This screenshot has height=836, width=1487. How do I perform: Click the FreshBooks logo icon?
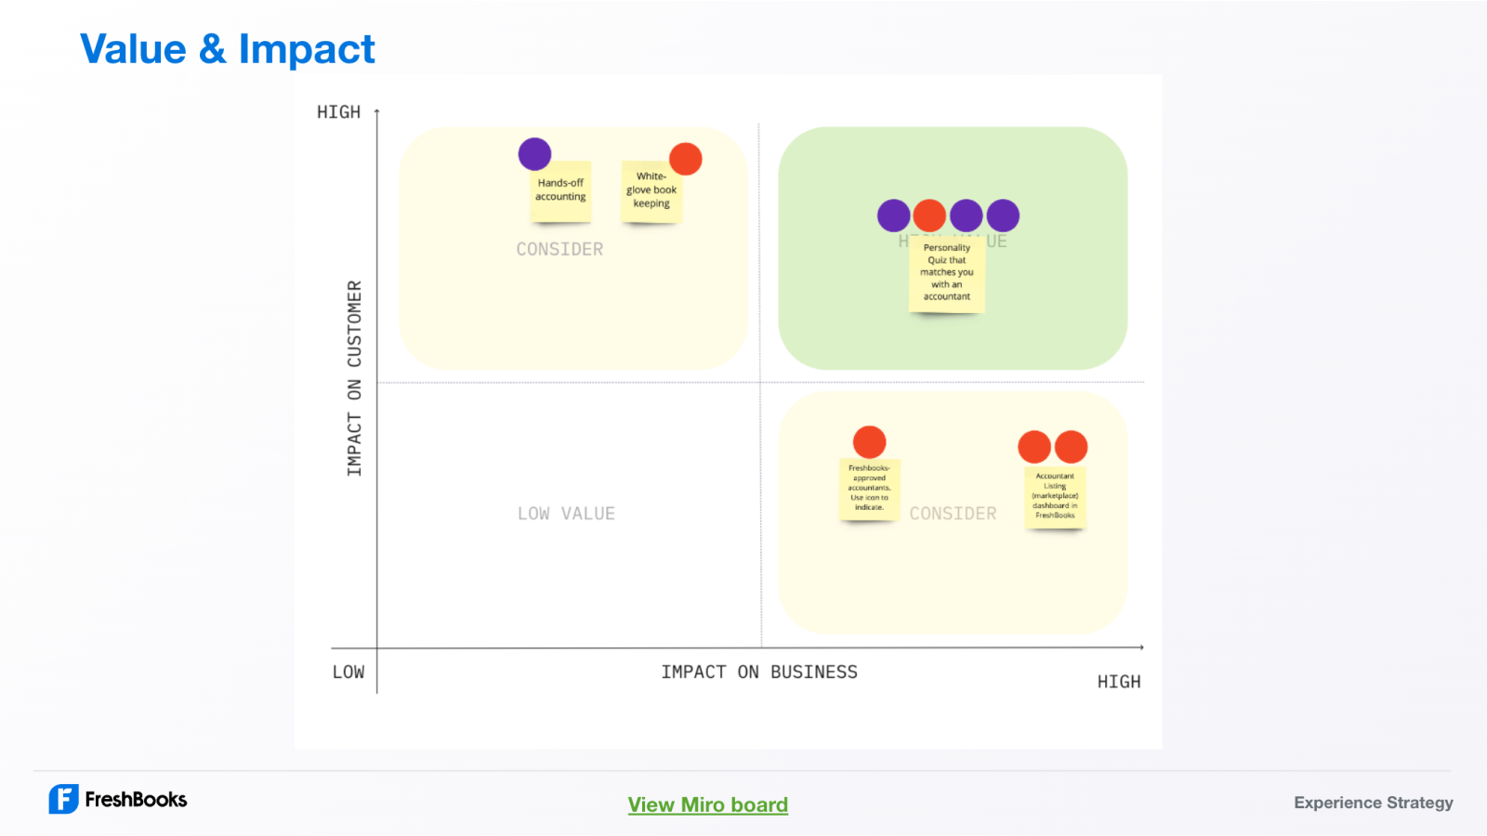(64, 799)
